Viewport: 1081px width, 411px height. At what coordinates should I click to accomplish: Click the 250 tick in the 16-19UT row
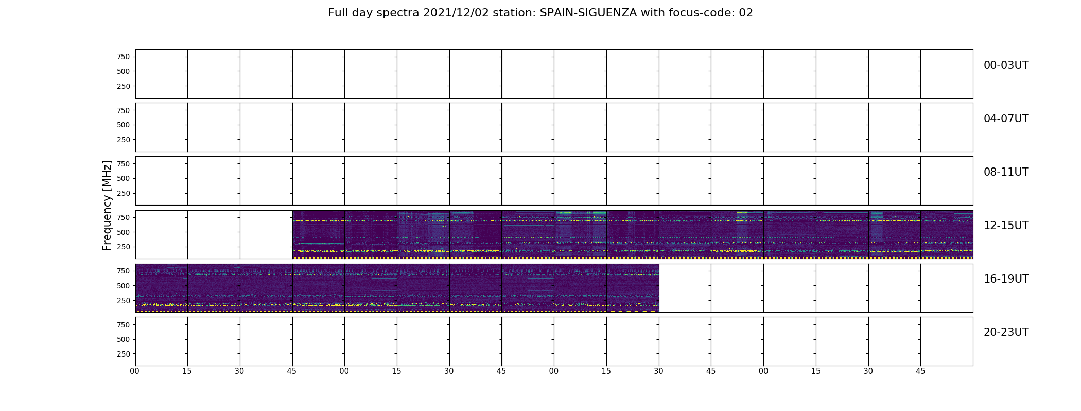[124, 301]
